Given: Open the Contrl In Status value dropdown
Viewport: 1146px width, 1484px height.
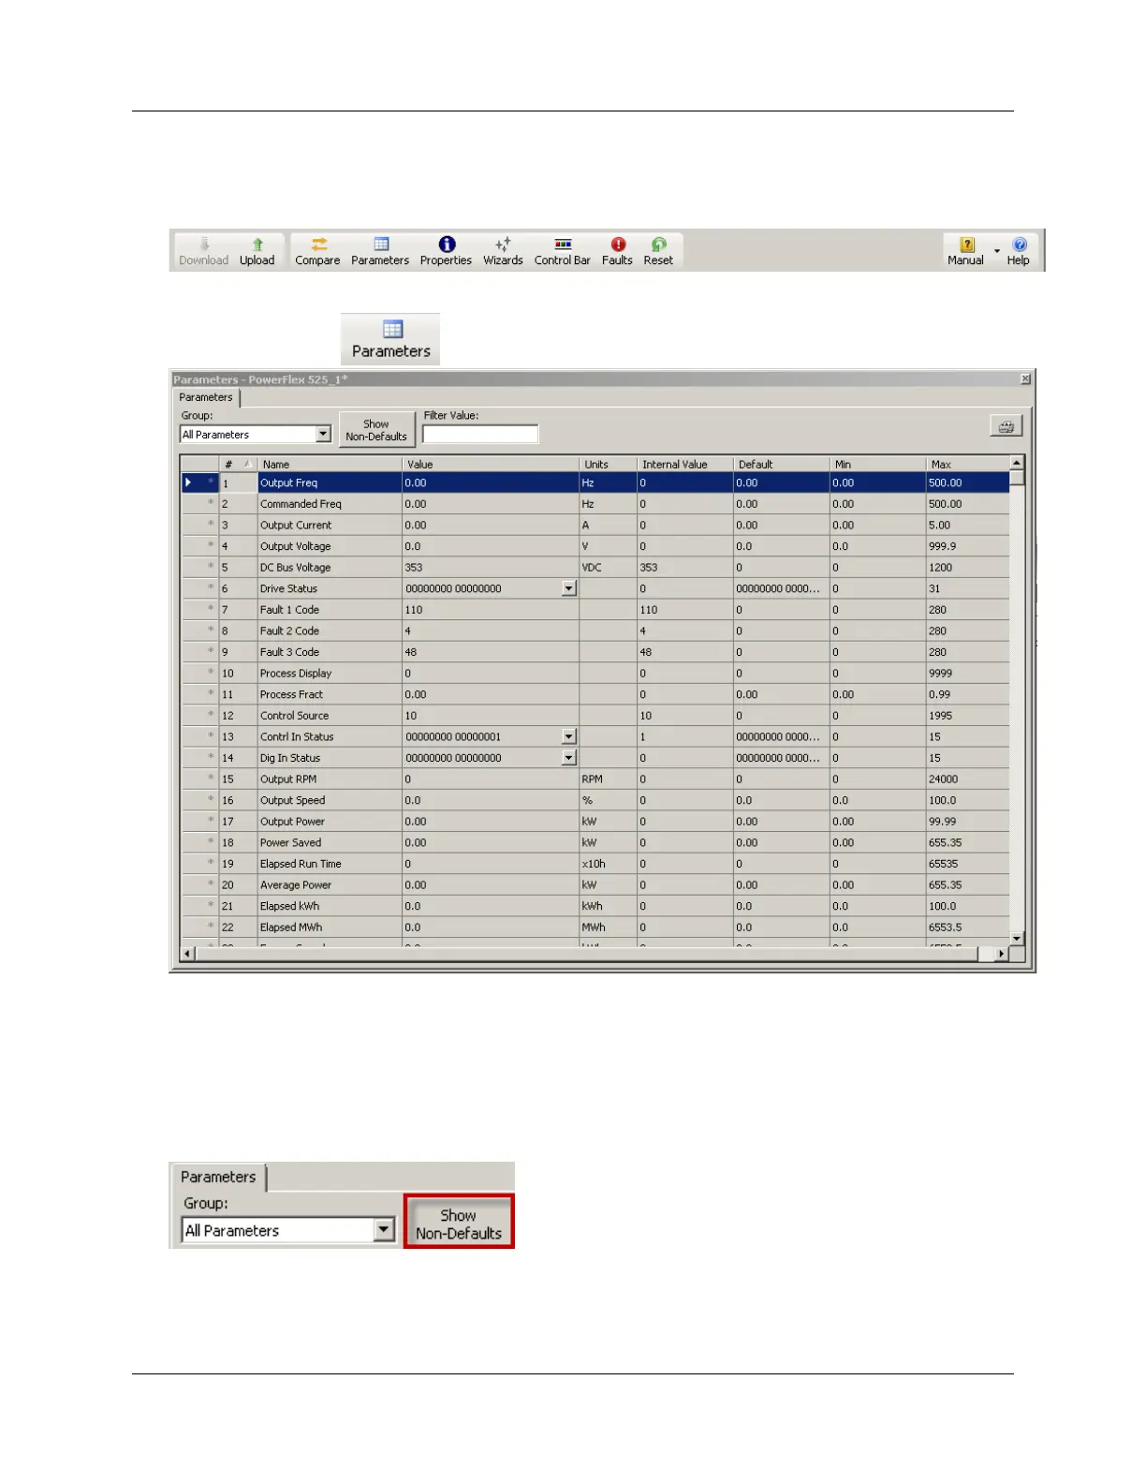Looking at the screenshot, I should pos(569,736).
